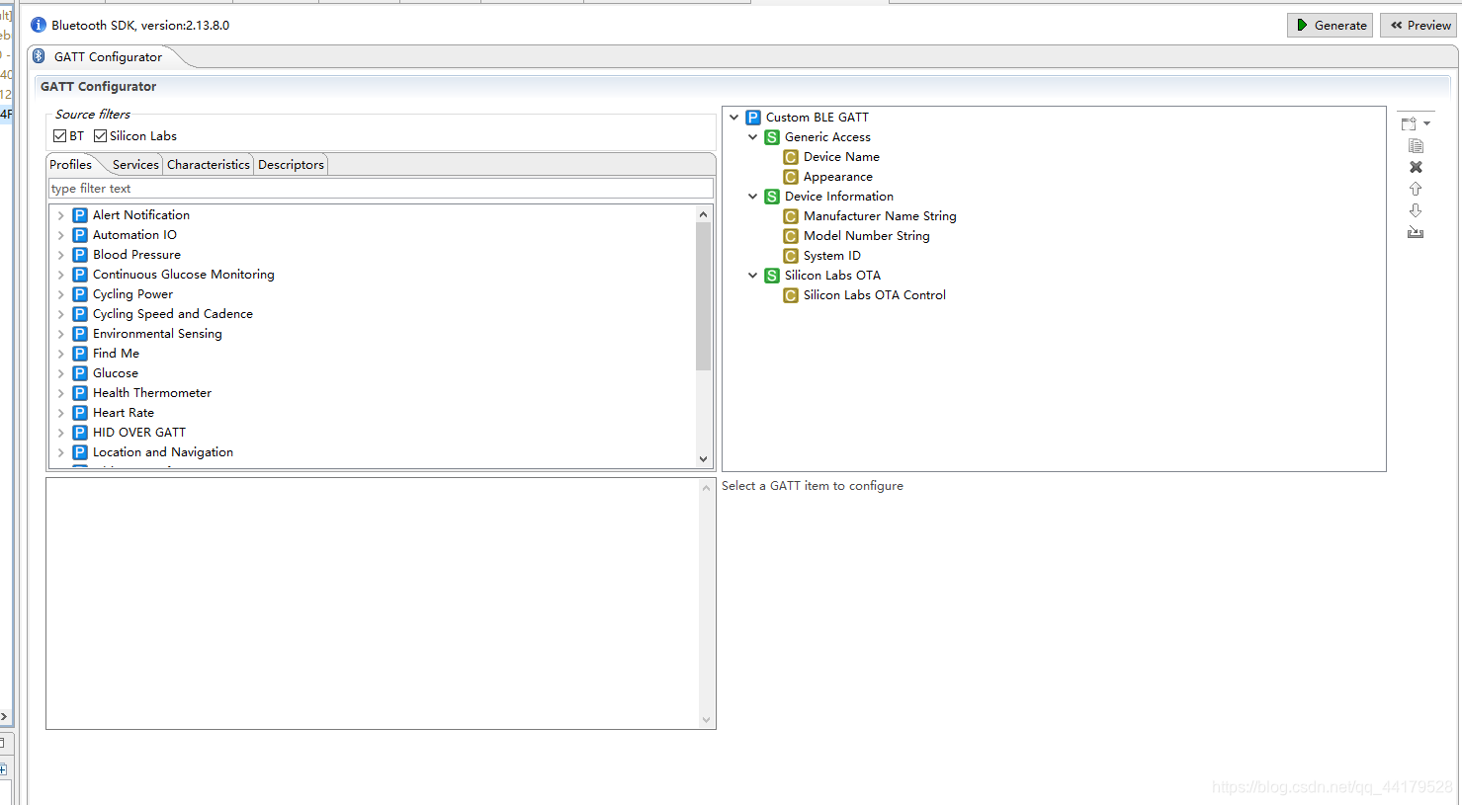Toggle the Silicon Labs source filter checkbox
This screenshot has width=1462, height=805.
(100, 136)
